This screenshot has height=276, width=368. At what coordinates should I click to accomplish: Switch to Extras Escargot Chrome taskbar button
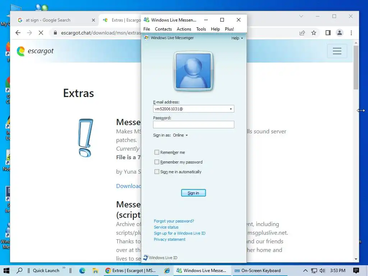(x=131, y=271)
